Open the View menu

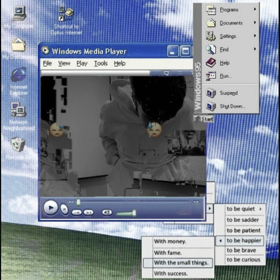coord(64,63)
